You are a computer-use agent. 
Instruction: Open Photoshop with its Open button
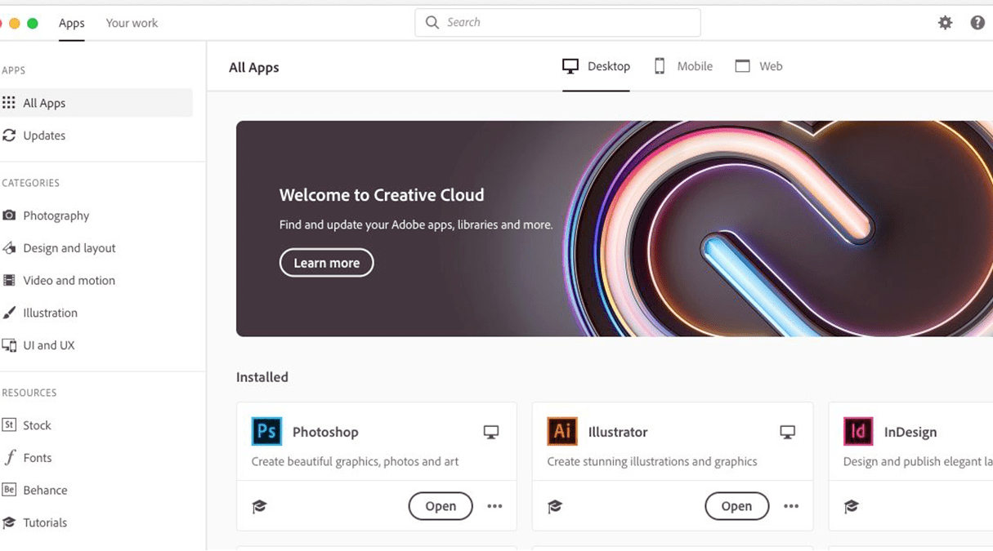(441, 506)
